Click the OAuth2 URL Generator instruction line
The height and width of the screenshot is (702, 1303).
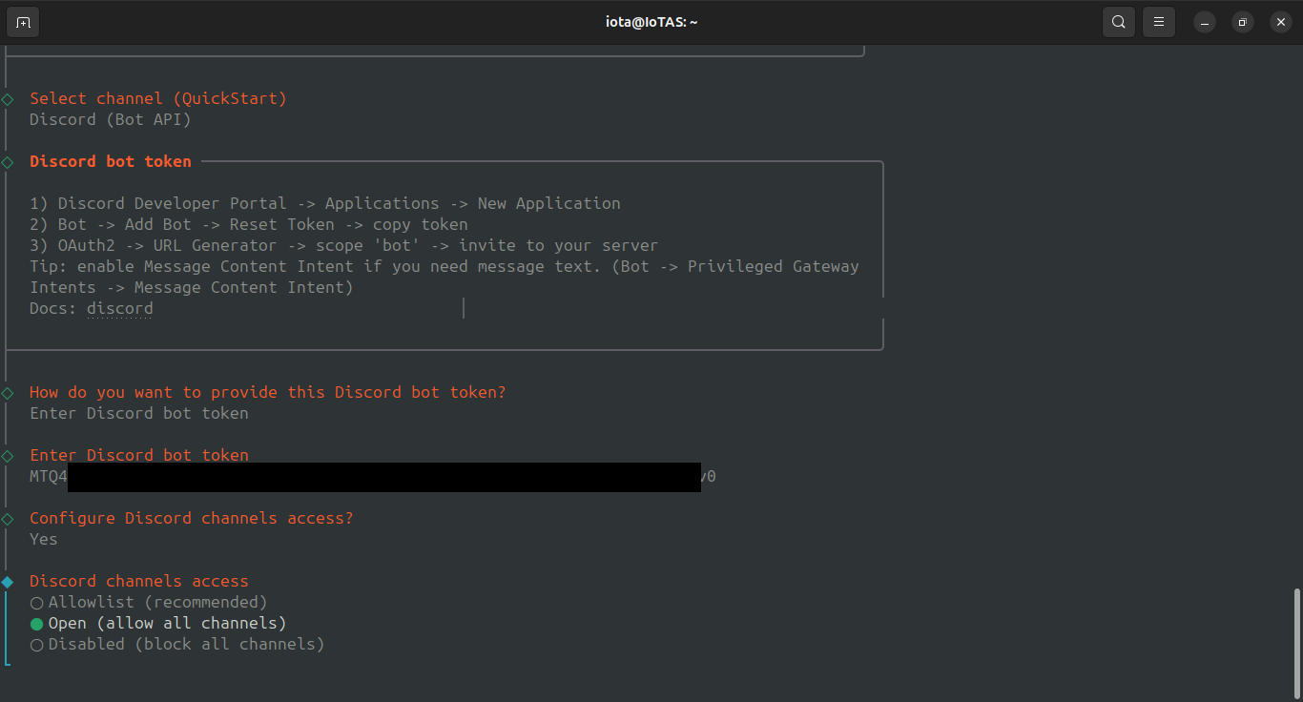click(x=343, y=244)
